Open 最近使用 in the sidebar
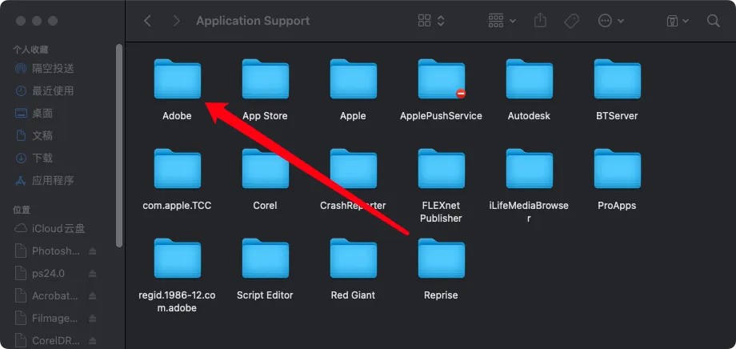Image resolution: width=736 pixels, height=349 pixels. 53,90
